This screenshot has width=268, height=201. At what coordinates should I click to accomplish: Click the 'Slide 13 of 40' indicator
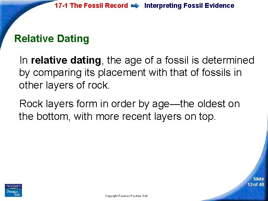pyautogui.click(x=256, y=182)
